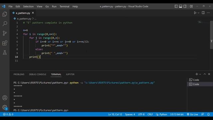Click the comment text on line 1
Screen dimensions: 213x120
(x=48, y=23)
